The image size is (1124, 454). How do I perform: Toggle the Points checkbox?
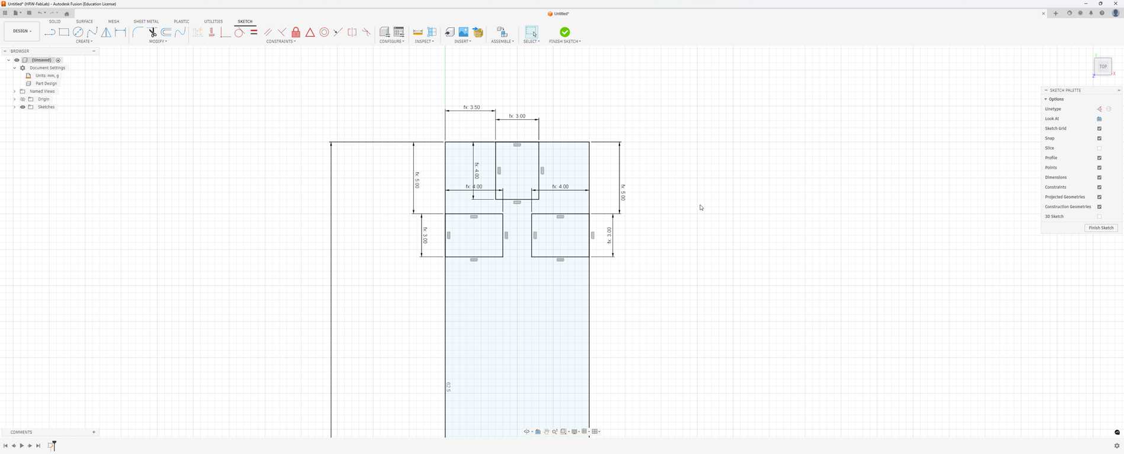(1100, 168)
